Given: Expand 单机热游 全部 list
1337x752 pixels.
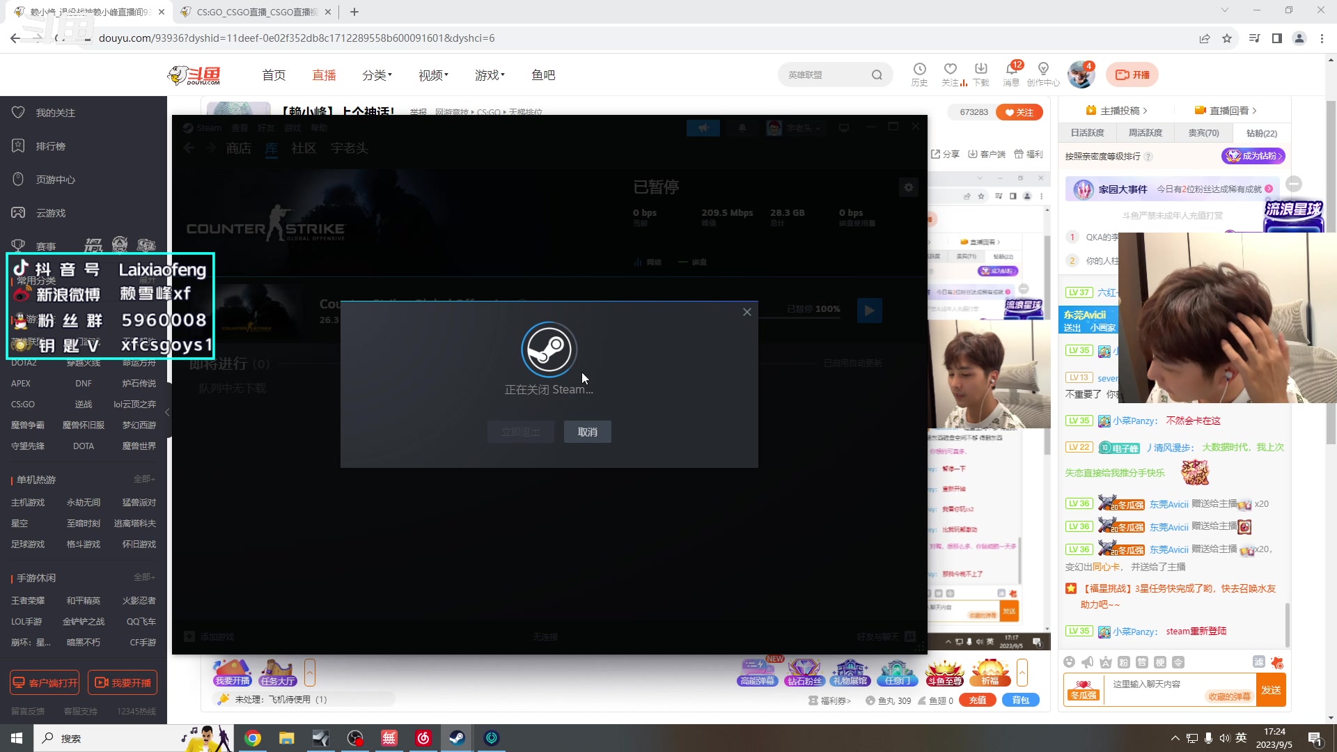Looking at the screenshot, I should click(x=144, y=479).
